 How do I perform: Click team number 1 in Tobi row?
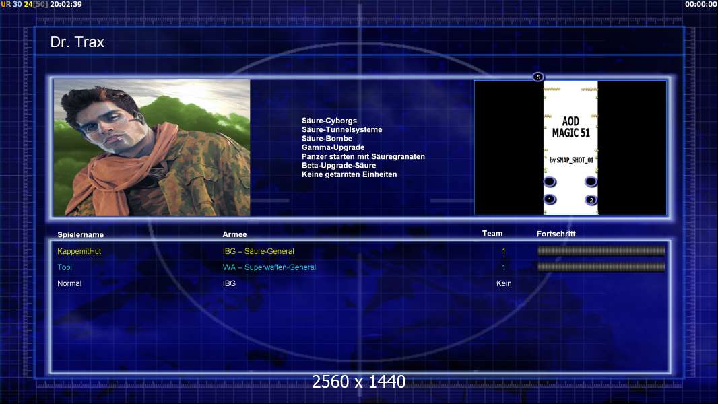click(504, 267)
